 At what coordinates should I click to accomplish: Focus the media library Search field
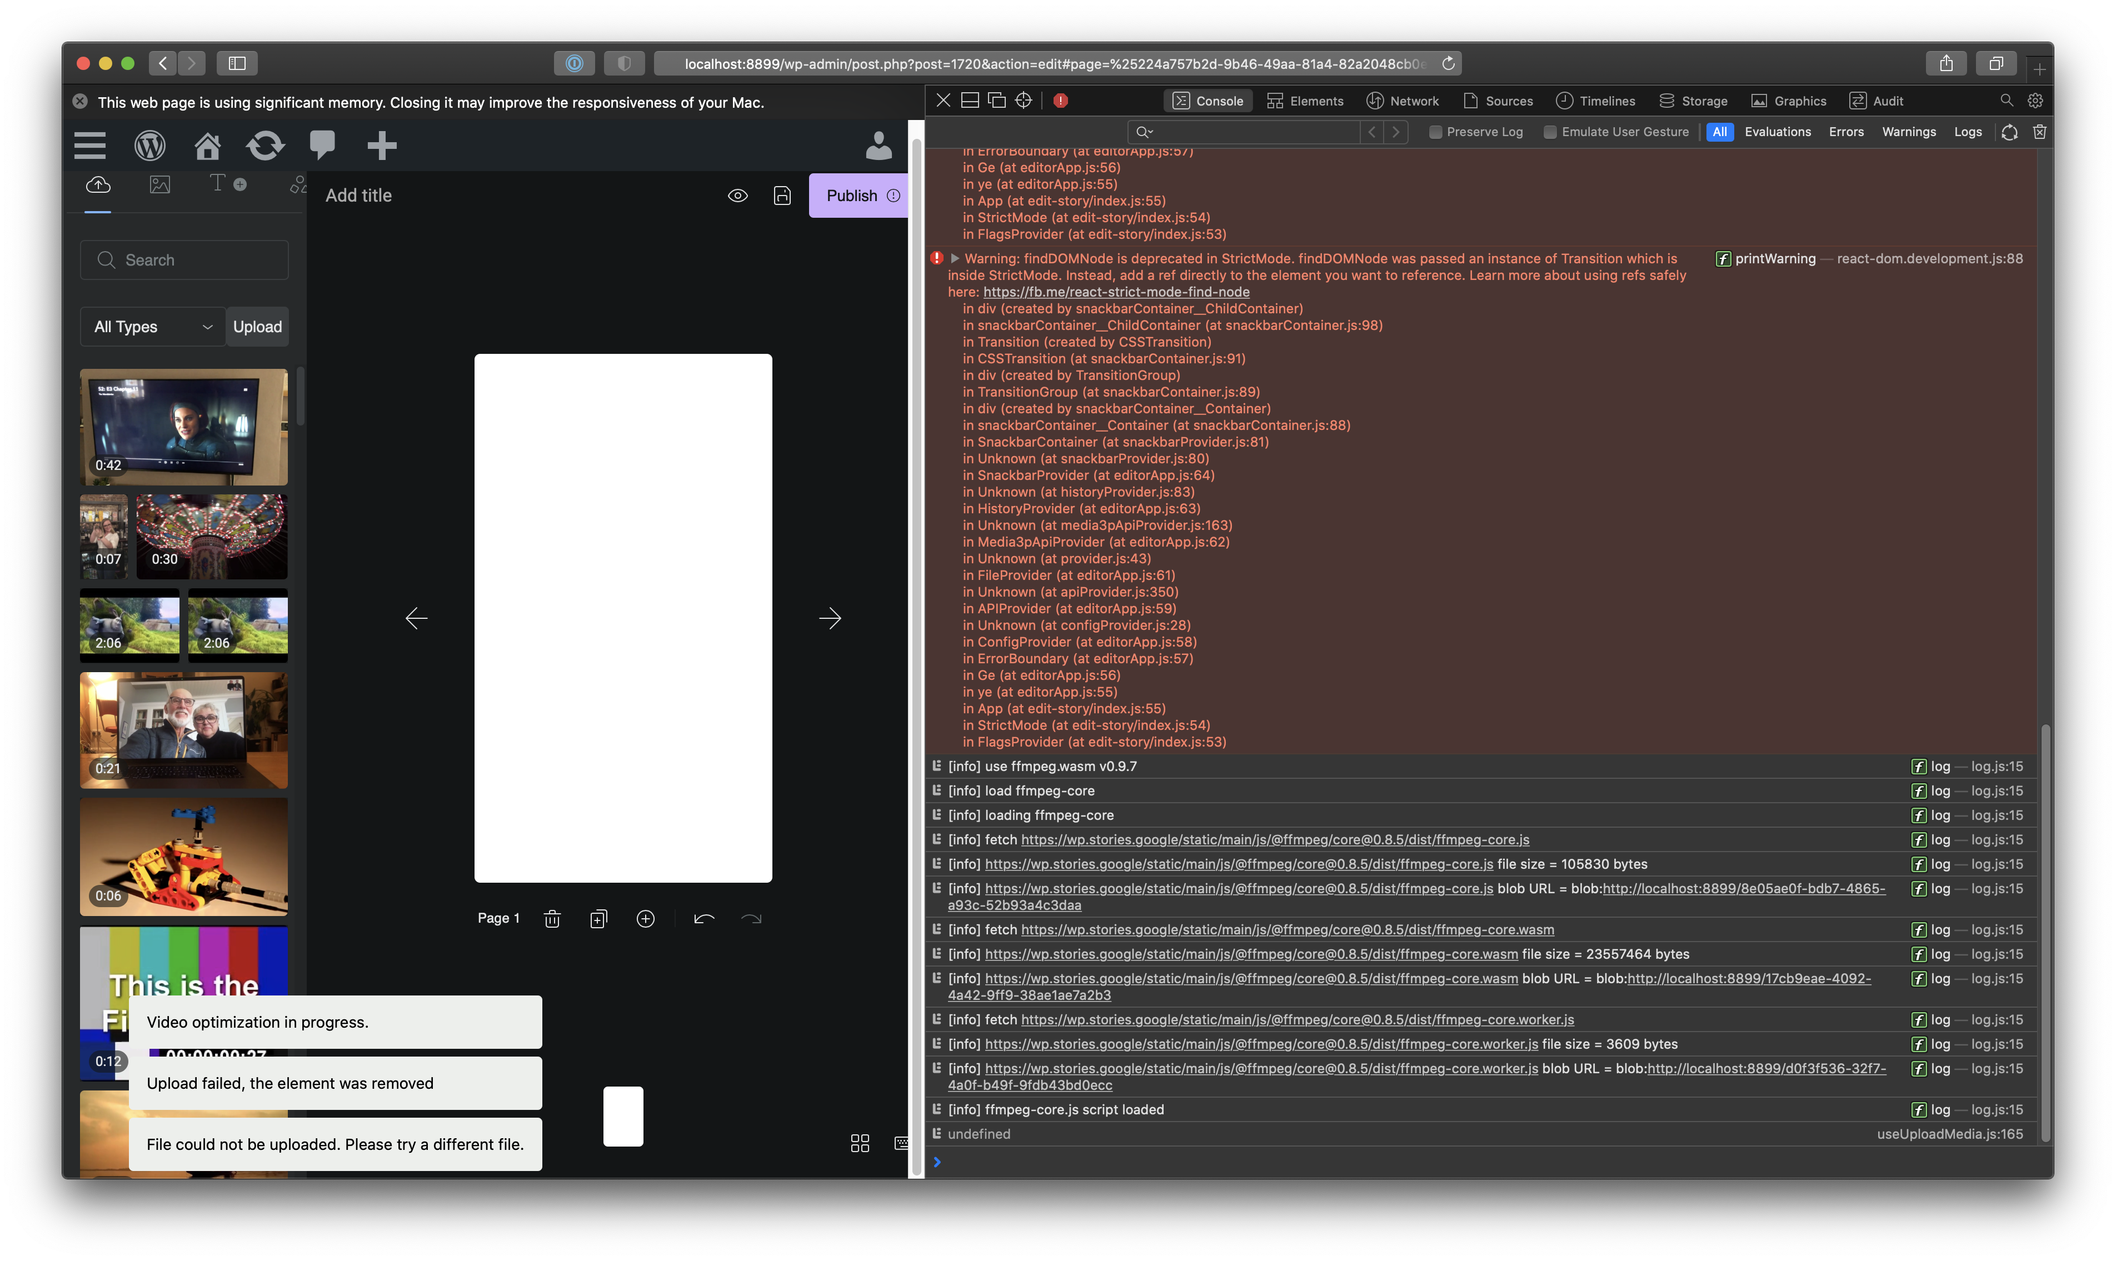(x=184, y=260)
